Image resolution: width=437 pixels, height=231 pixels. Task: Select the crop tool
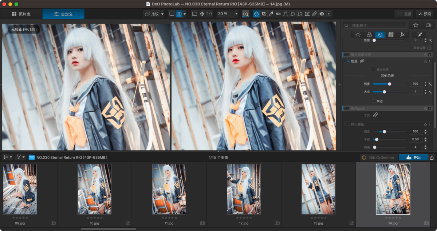[264, 14]
